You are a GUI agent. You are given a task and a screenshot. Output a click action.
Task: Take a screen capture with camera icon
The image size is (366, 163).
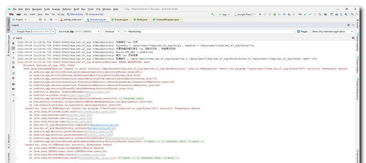click(13, 84)
